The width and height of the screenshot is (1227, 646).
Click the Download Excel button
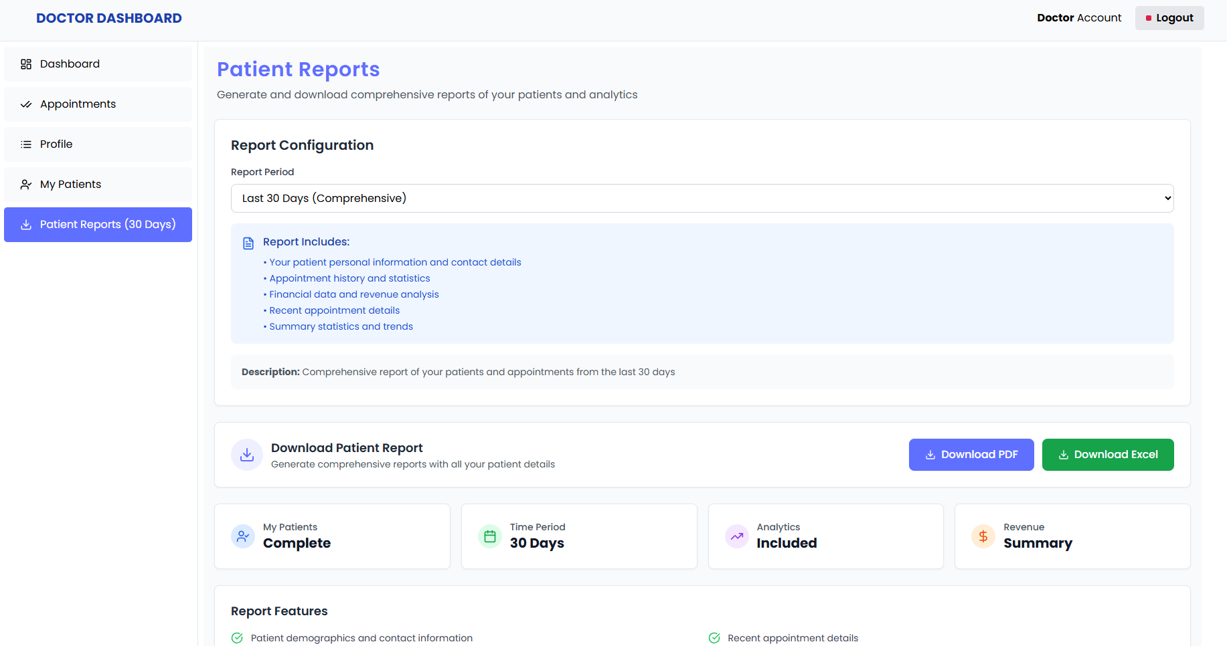(1108, 455)
